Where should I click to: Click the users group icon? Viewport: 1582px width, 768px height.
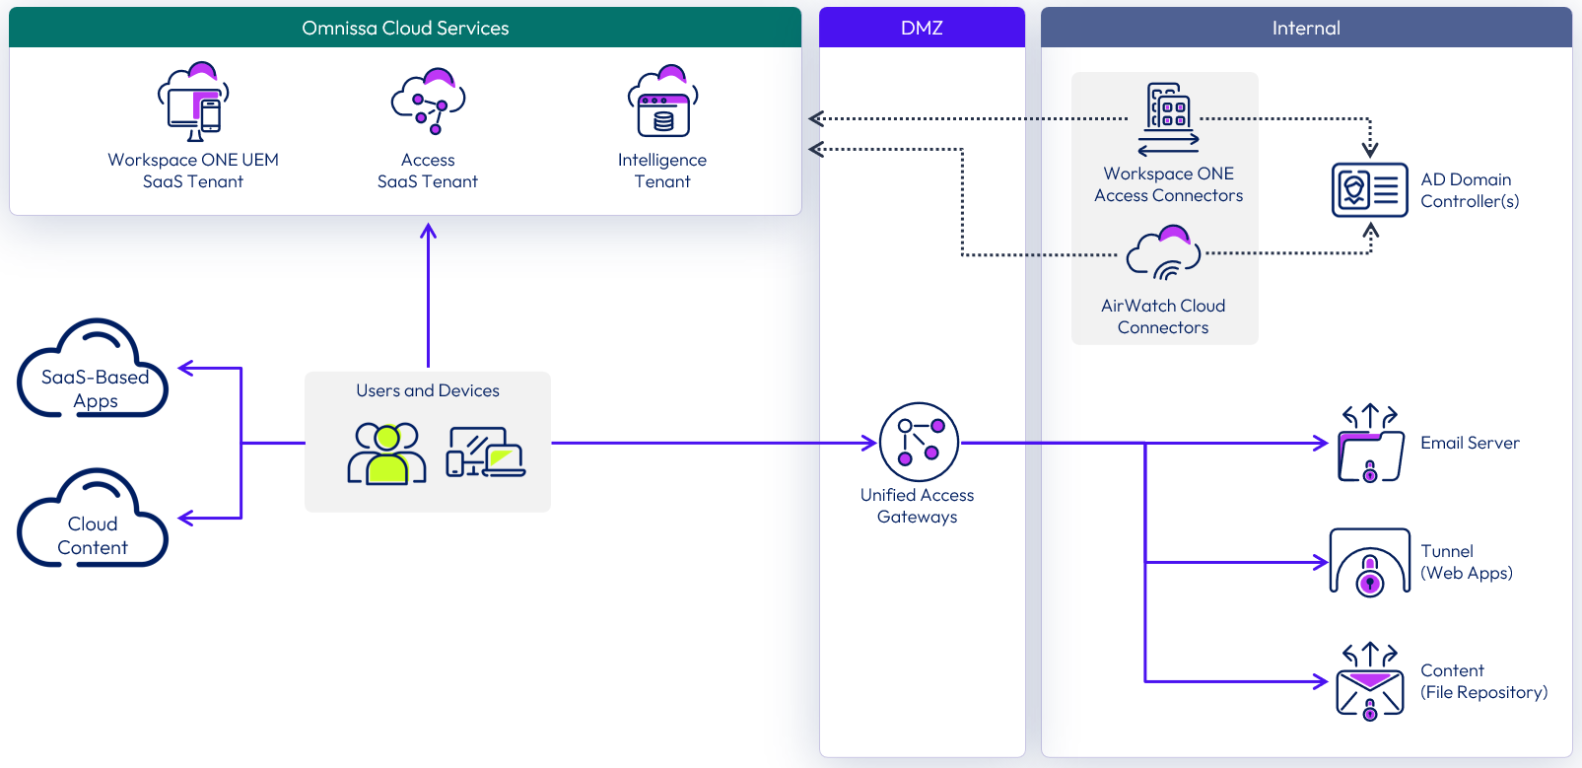(x=387, y=453)
